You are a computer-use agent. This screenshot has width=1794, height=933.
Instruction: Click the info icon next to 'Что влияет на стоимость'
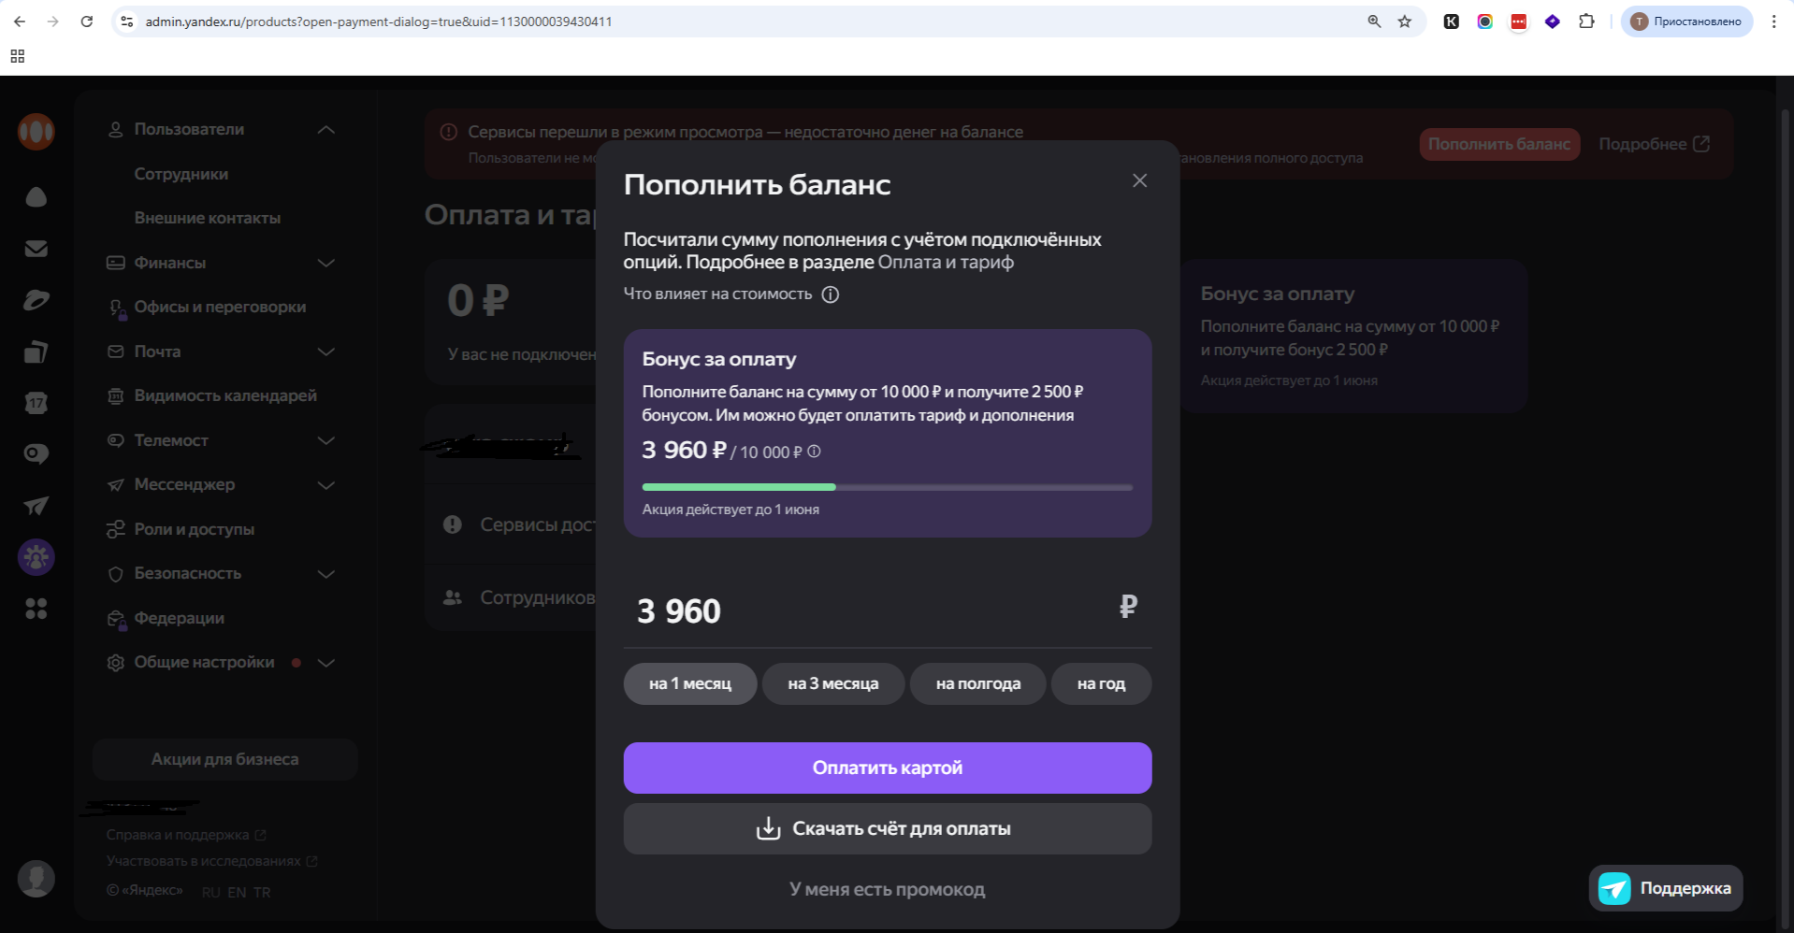click(x=830, y=294)
